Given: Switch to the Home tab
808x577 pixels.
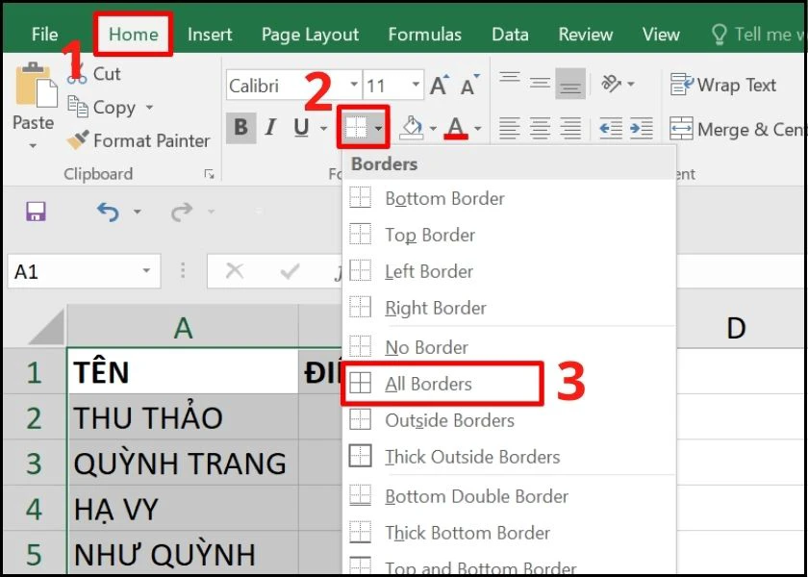Looking at the screenshot, I should point(134,35).
